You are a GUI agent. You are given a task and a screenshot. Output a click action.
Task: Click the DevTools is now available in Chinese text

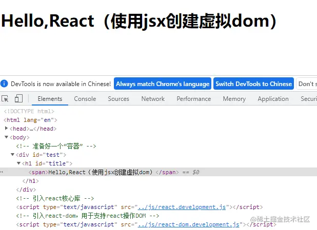tap(61, 83)
